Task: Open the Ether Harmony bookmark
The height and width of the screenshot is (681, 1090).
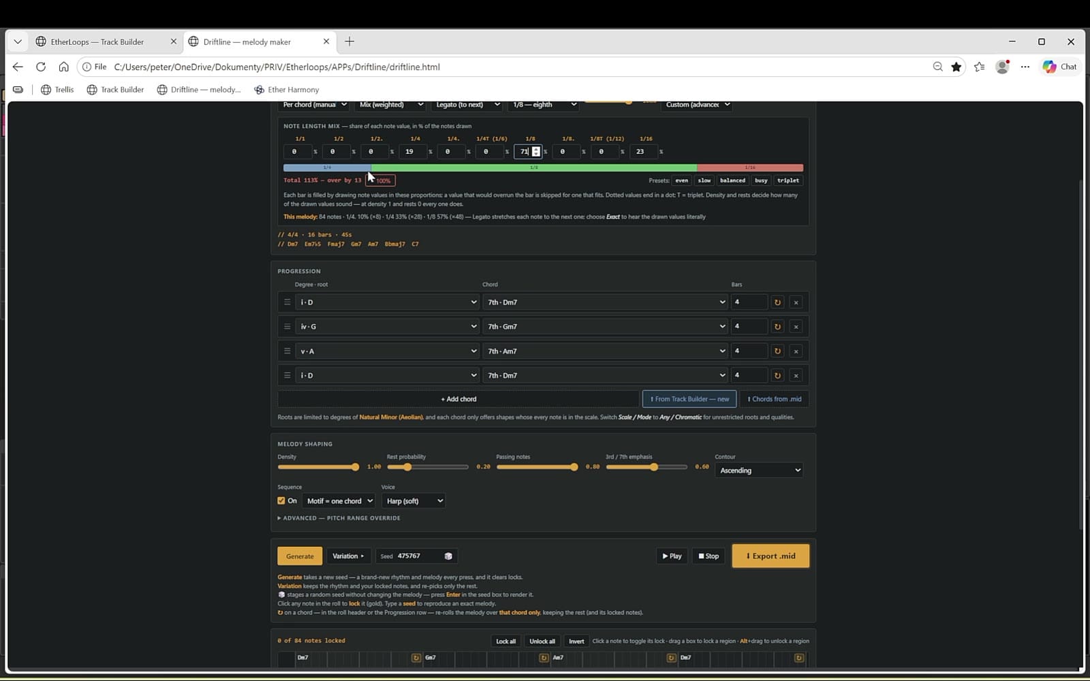Action: [x=286, y=89]
